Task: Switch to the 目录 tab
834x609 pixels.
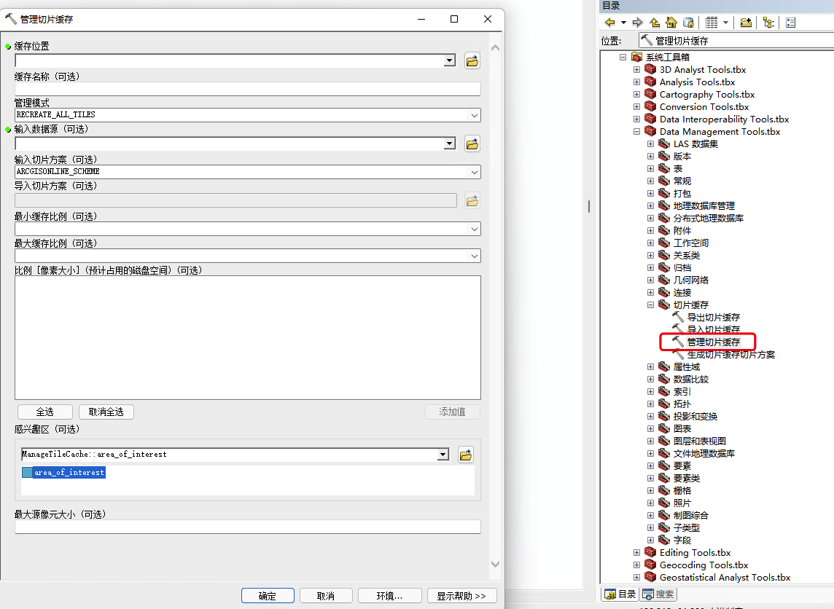Action: (620, 594)
